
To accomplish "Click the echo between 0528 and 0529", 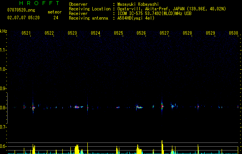I will 198,106.
